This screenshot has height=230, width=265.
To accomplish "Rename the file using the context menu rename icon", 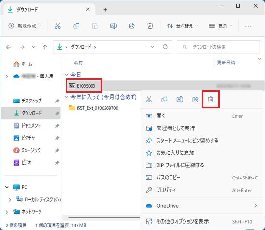I will 180,100.
